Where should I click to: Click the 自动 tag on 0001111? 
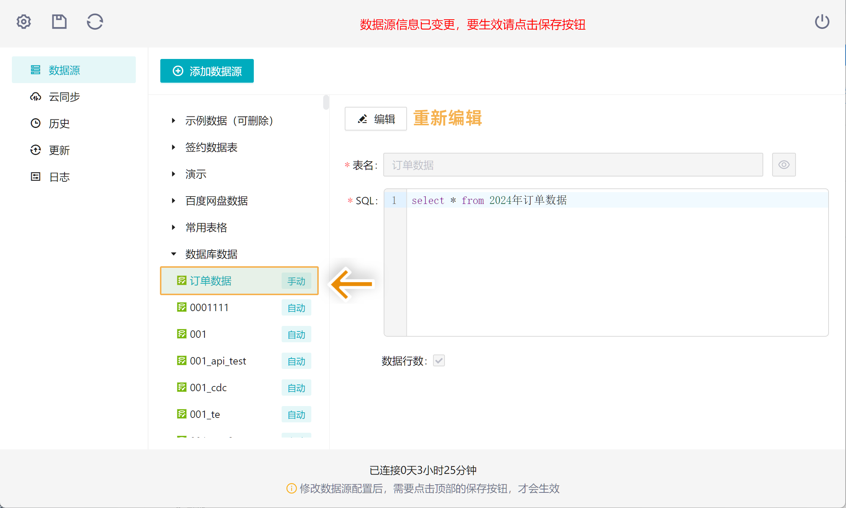click(296, 308)
